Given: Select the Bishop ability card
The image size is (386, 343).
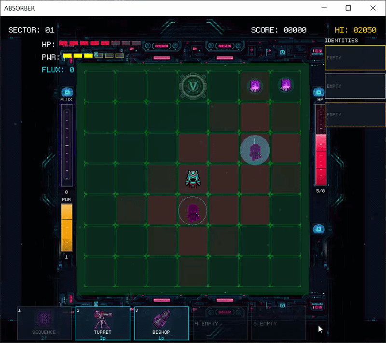Looking at the screenshot, I should [162, 323].
